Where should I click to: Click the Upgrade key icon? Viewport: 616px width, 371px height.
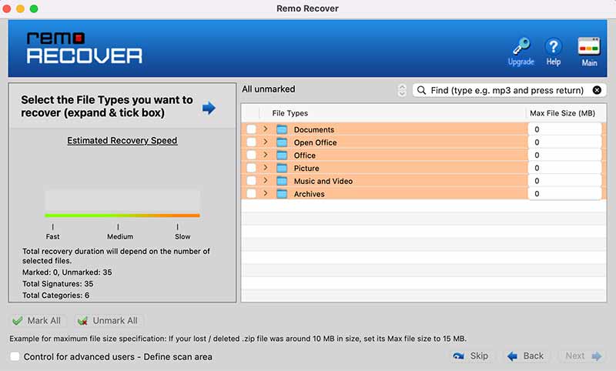click(x=521, y=46)
